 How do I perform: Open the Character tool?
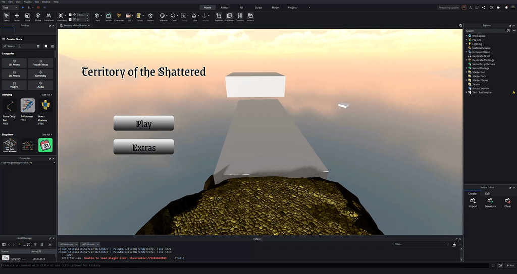point(119,17)
